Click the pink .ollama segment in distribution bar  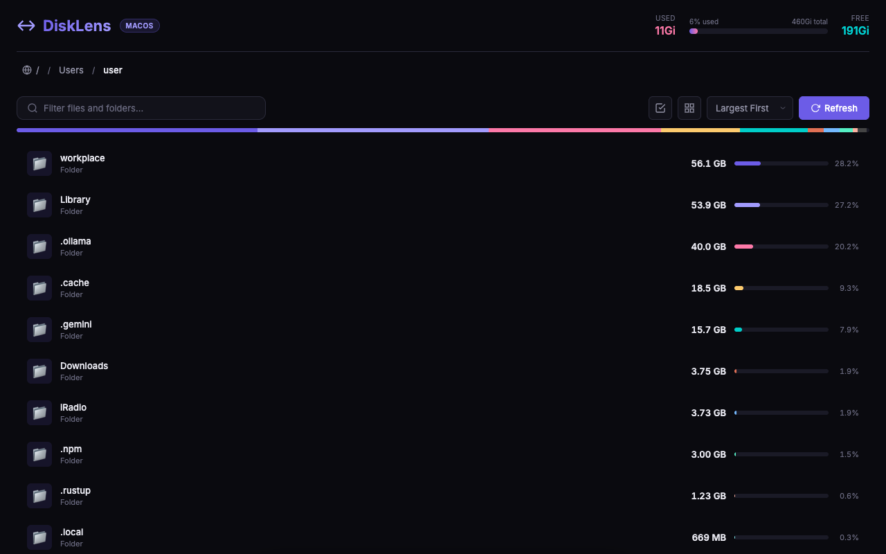575,130
